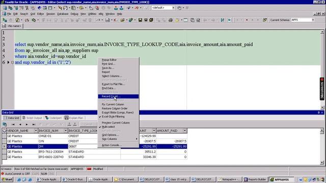This screenshot has height=183, width=326.
Task: Open the INVOICE_AMOUNT column filter dropdown
Action: tap(154, 131)
